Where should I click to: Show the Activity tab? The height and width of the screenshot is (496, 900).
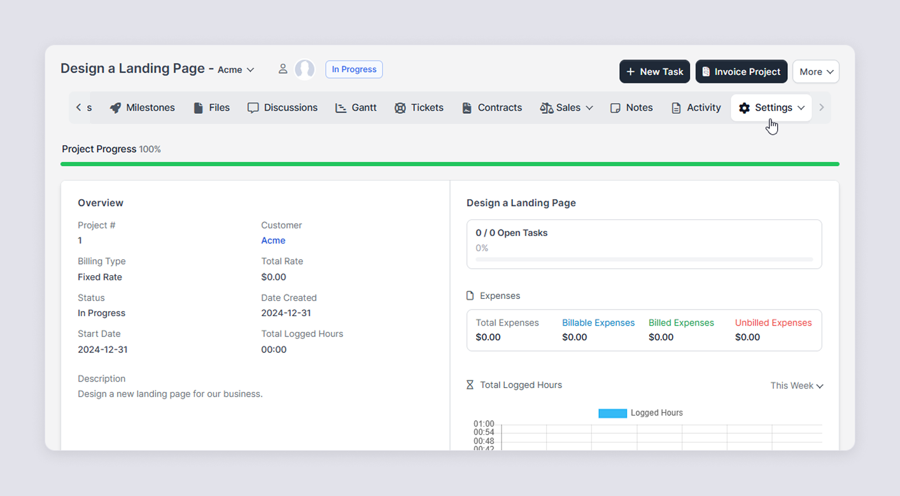tap(696, 108)
